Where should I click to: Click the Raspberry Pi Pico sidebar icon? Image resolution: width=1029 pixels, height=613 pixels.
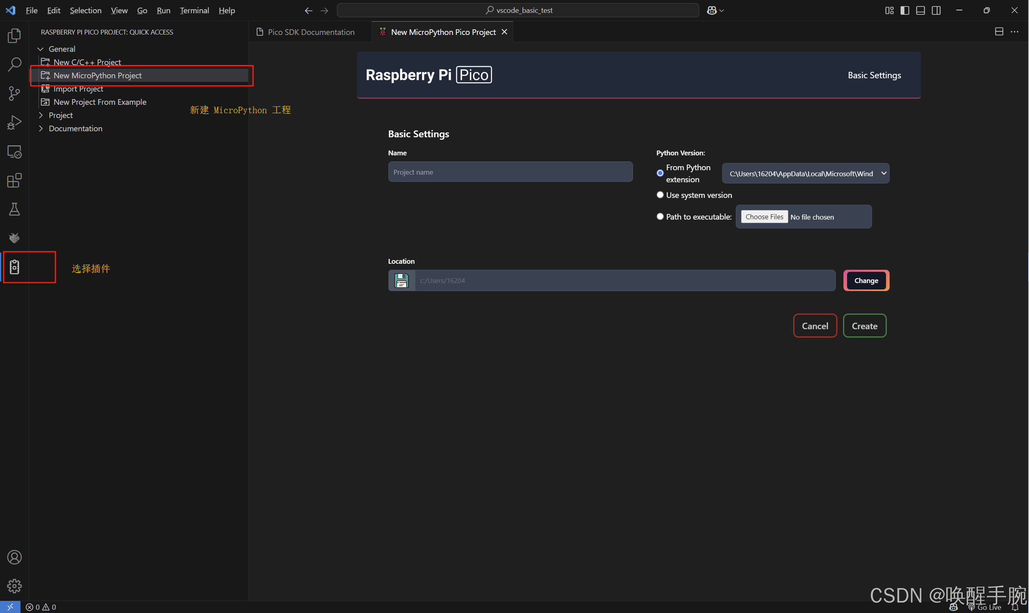pyautogui.click(x=14, y=267)
